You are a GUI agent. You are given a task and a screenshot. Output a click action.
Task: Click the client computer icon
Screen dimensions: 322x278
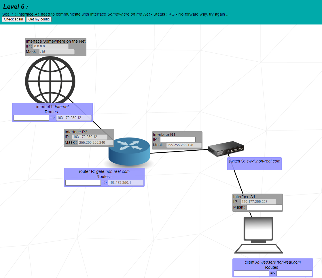pyautogui.click(x=259, y=235)
